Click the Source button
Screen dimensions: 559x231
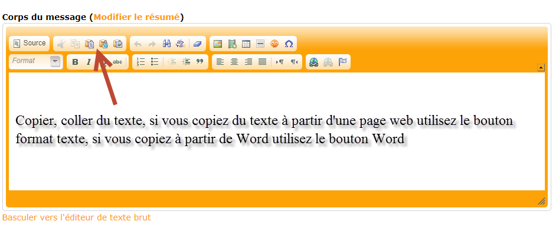[x=30, y=44]
